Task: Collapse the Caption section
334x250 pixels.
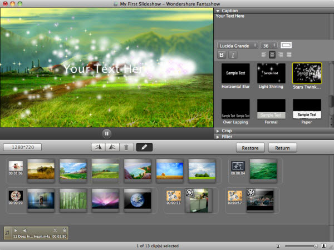Action: pos(218,11)
